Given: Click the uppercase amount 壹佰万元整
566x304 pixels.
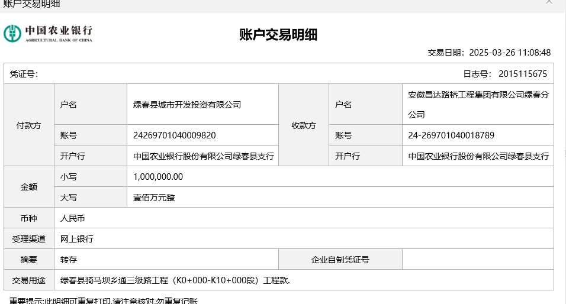Looking at the screenshot, I should coord(154,198).
